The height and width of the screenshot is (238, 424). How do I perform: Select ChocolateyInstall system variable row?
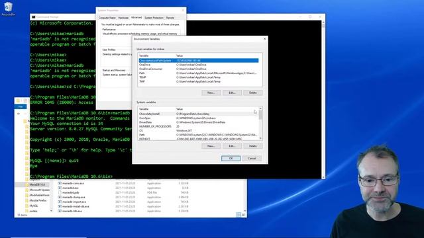tap(198, 114)
